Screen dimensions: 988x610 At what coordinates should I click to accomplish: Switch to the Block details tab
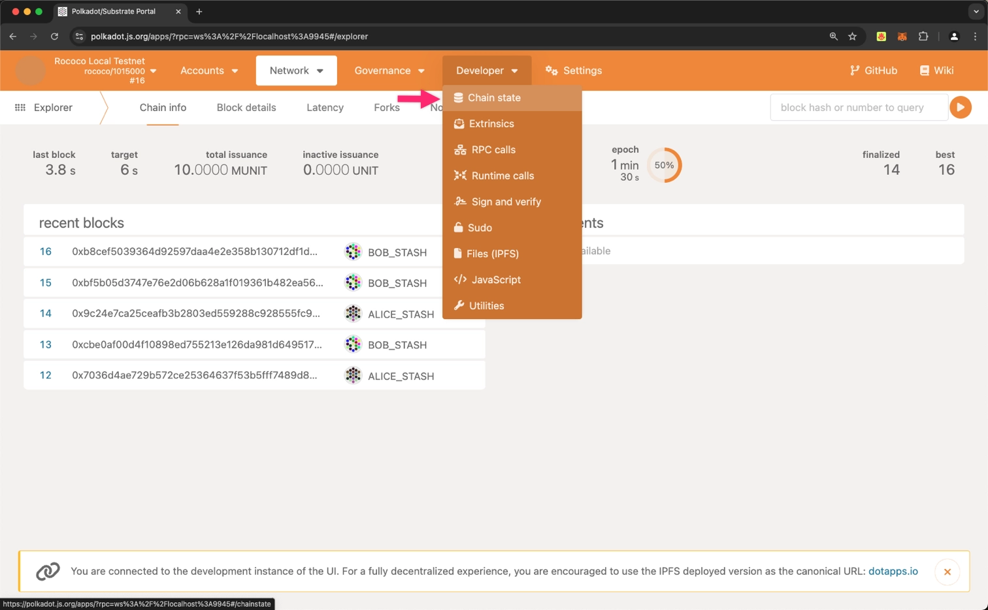[246, 108]
